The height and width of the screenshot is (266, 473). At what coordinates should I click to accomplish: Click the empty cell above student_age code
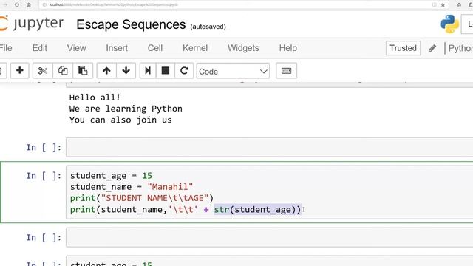click(269, 147)
